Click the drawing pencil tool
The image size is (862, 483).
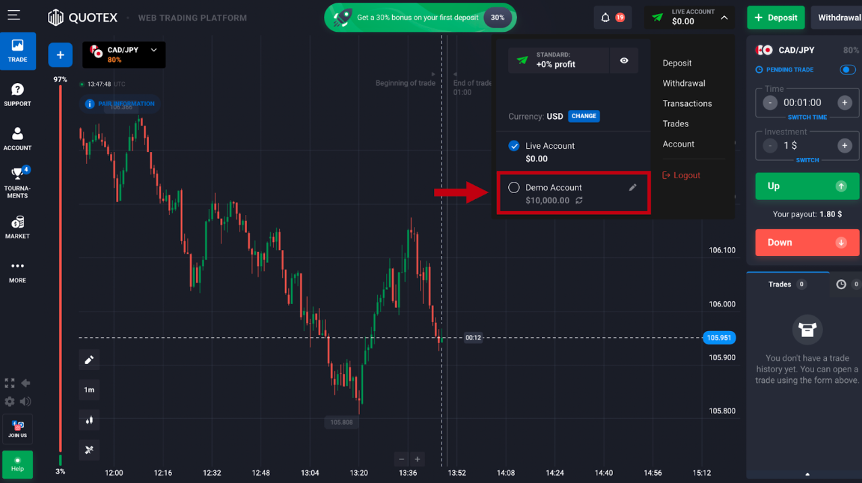(x=89, y=360)
